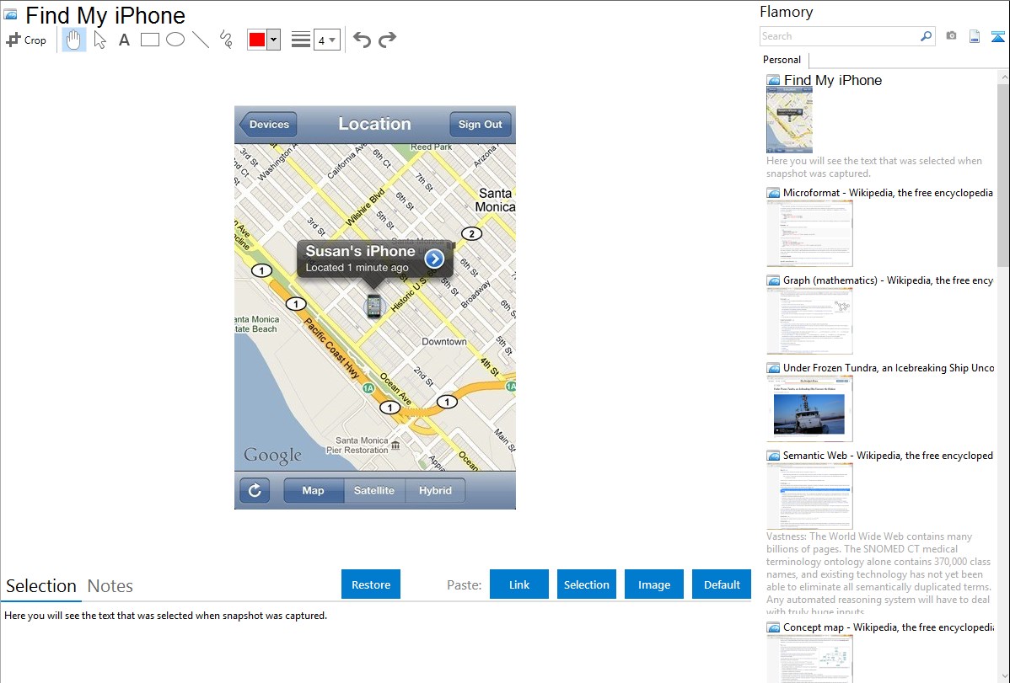The height and width of the screenshot is (683, 1010).
Task: Open the Semantic Web snapshot thumbnail
Action: 809,496
